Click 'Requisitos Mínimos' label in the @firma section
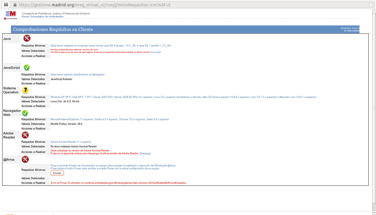The image size is (376, 215). tap(33, 170)
